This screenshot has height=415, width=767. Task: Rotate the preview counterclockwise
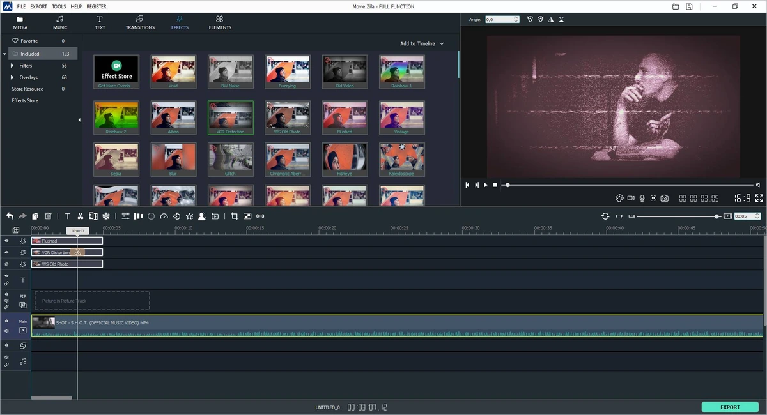pos(530,20)
